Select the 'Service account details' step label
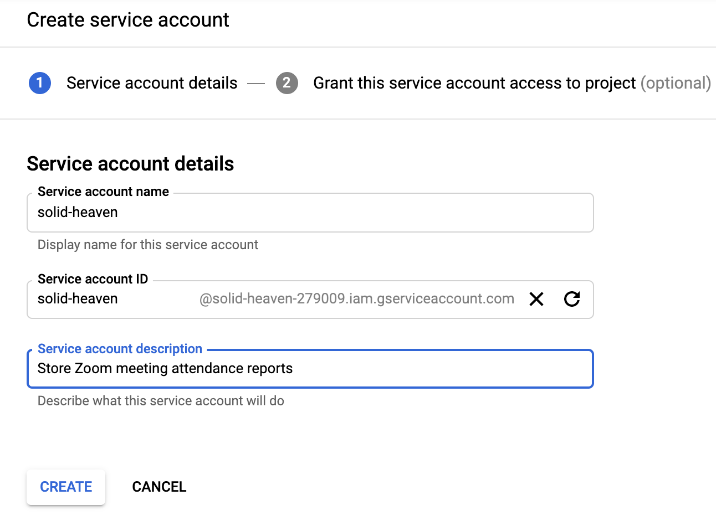The width and height of the screenshot is (716, 526). [152, 83]
